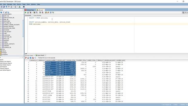Viewport: 188px width, 106px height.
Task: Select GENERAL_LEDGER_ACCOUNTS in the tables tree
Action: tap(12, 25)
